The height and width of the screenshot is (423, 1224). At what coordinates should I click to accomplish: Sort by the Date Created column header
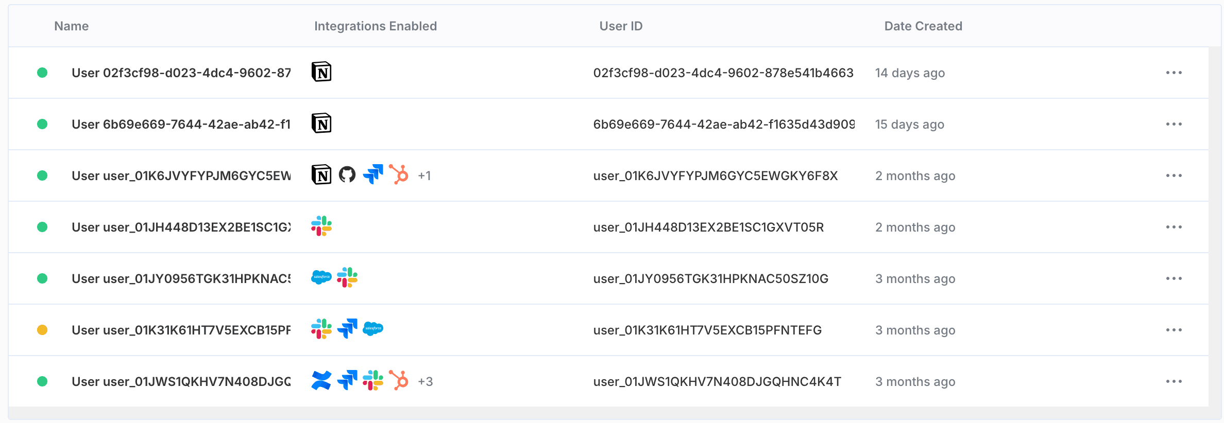[x=923, y=26]
